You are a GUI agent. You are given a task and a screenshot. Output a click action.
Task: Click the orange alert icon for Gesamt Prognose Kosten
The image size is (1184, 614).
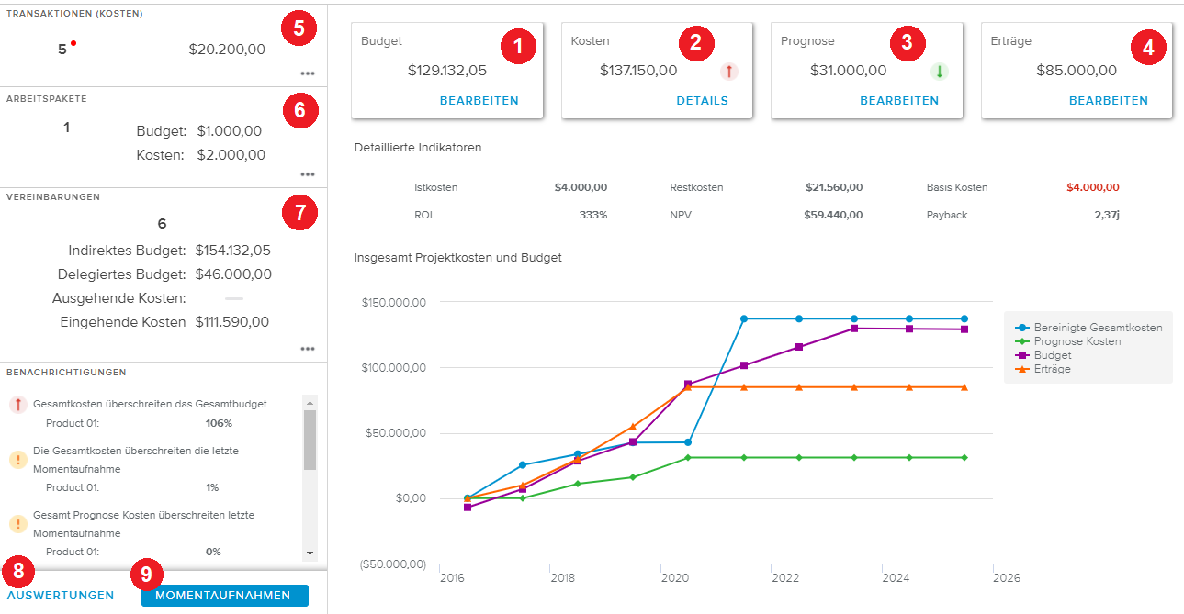17,524
